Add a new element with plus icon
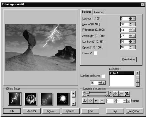Image resolution: width=146 pixels, height=117 pixels. tap(138, 73)
